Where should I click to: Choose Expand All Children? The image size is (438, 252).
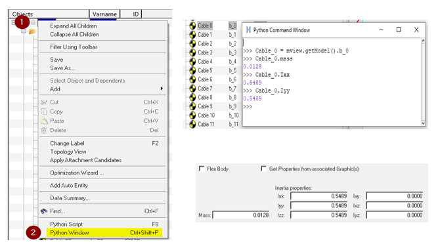[74, 26]
